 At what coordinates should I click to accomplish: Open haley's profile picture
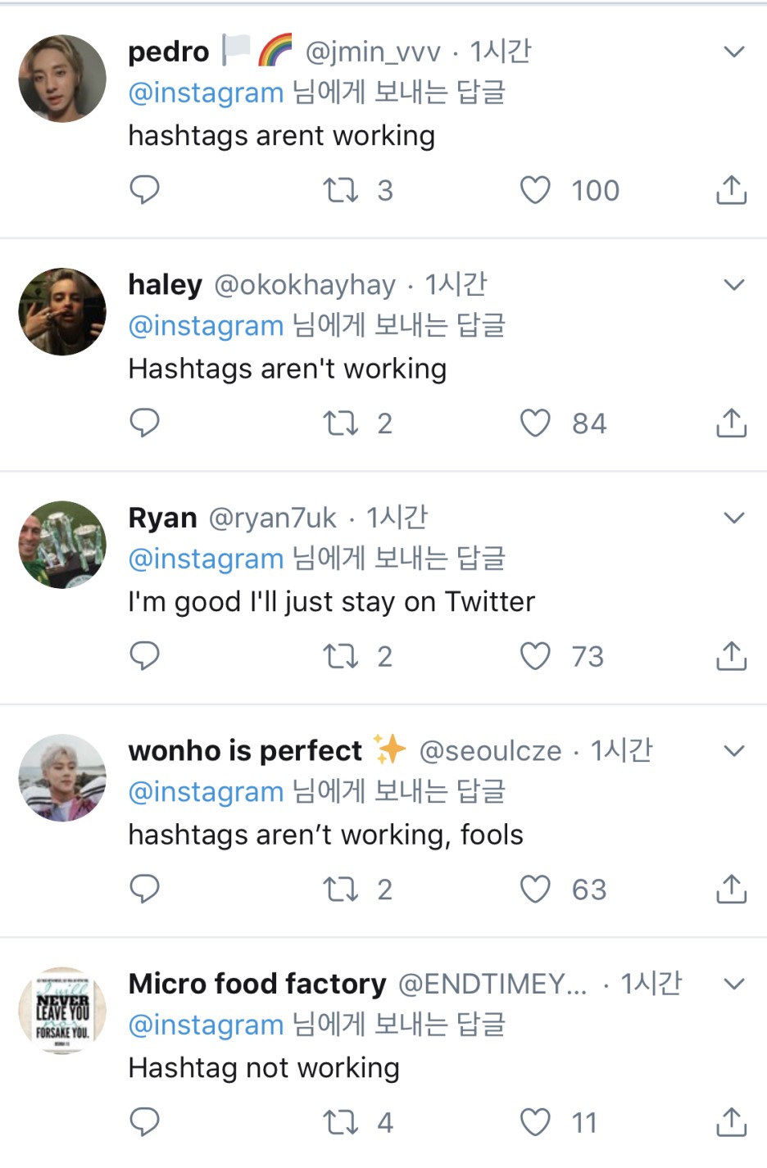point(62,311)
